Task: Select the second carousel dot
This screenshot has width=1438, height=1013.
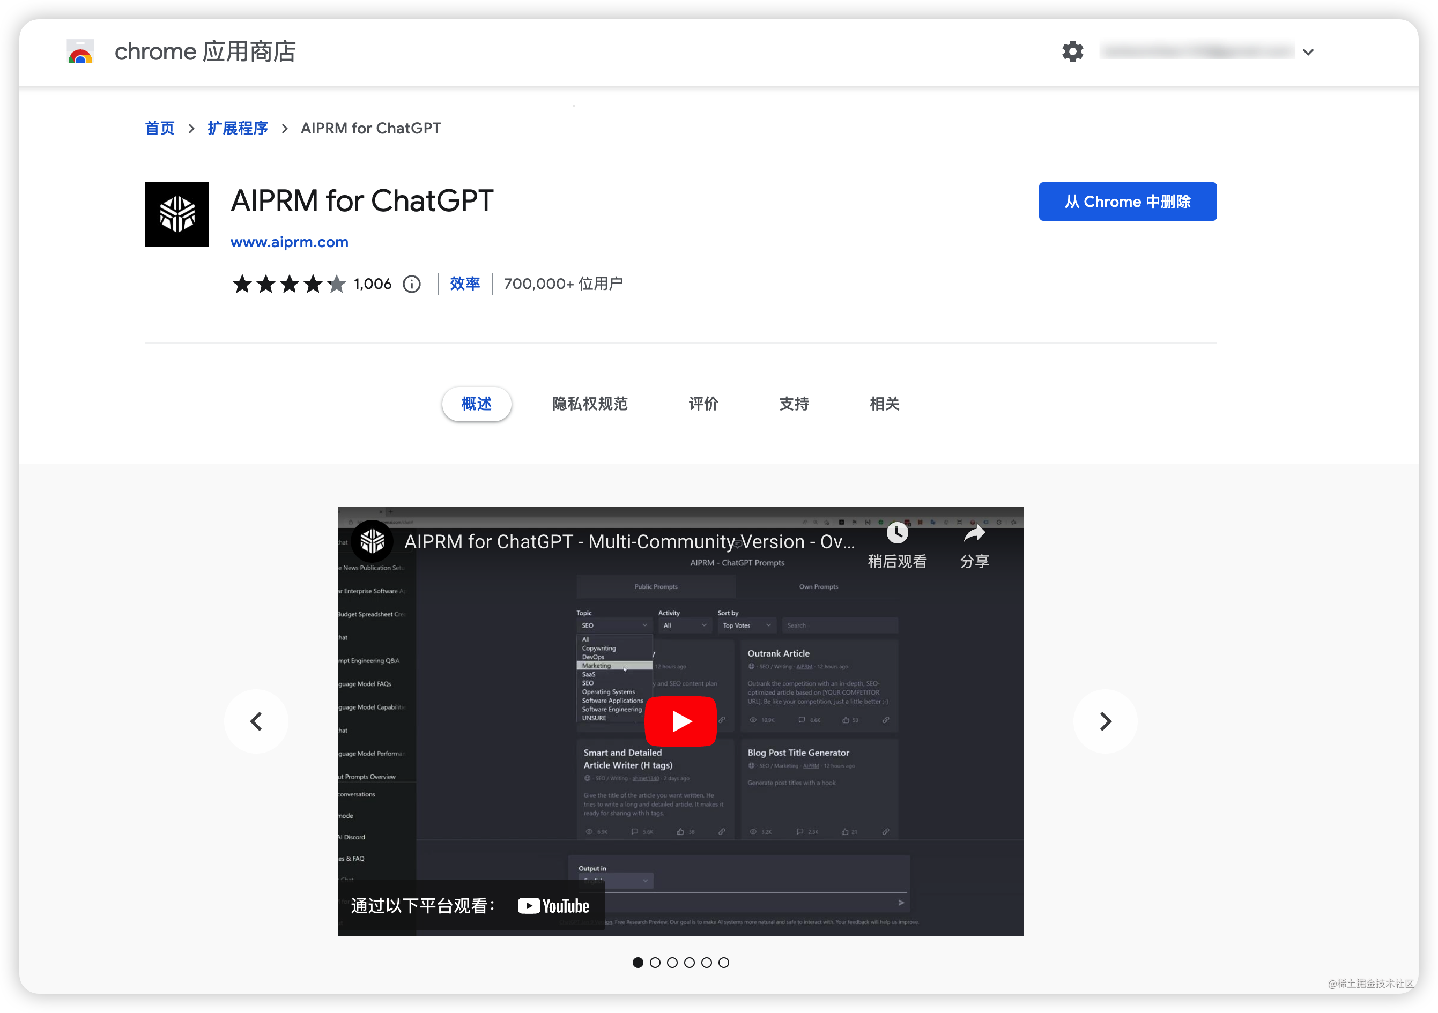Action: click(x=655, y=962)
